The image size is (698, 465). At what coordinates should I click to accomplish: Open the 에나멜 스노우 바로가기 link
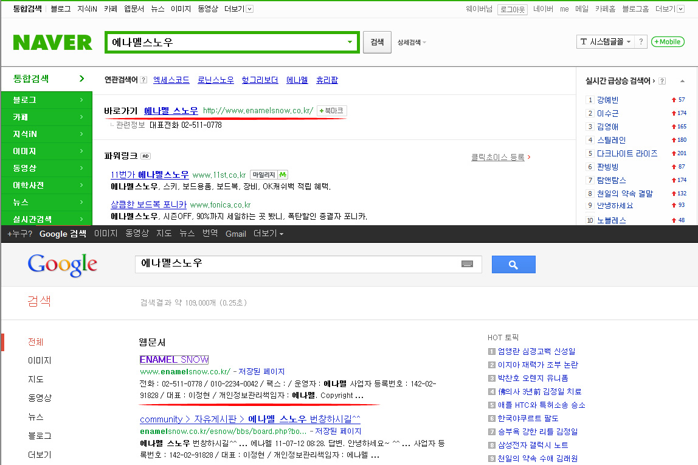coord(171,110)
